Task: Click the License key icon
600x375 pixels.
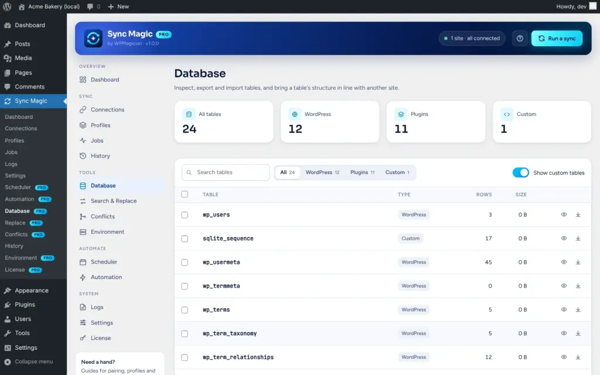Action: click(x=83, y=338)
